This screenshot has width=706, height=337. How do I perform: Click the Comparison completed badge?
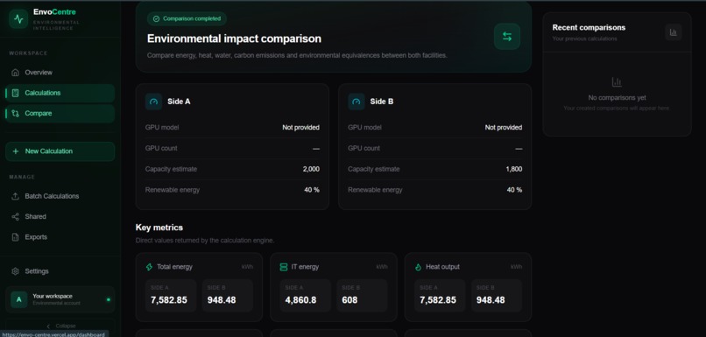point(187,19)
